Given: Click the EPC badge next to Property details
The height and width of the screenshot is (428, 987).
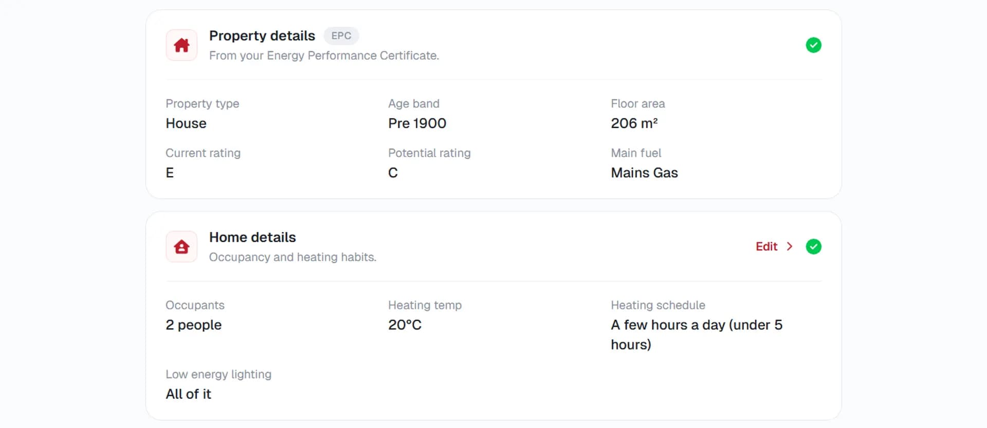Looking at the screenshot, I should 341,36.
